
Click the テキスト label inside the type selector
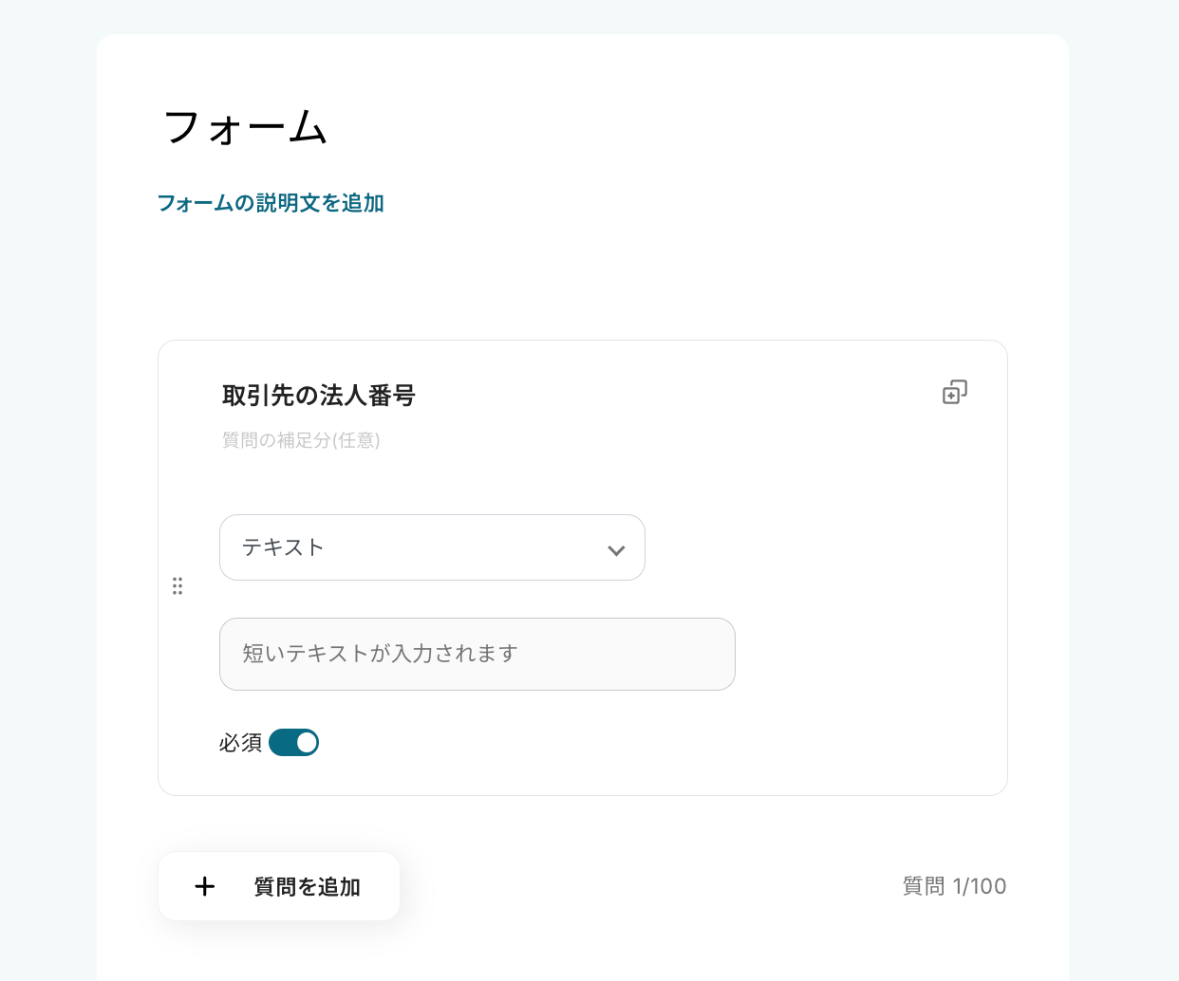(283, 547)
